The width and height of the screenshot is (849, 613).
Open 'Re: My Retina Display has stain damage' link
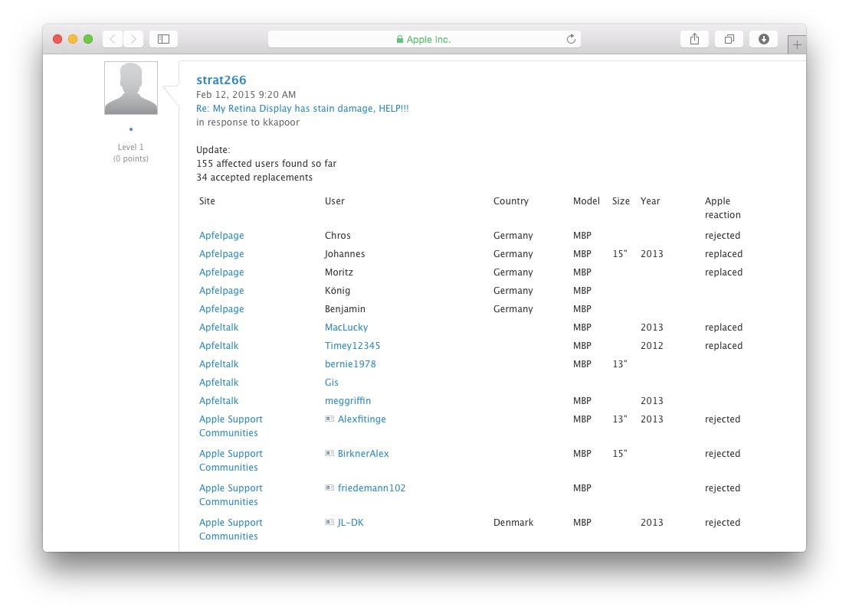click(302, 108)
